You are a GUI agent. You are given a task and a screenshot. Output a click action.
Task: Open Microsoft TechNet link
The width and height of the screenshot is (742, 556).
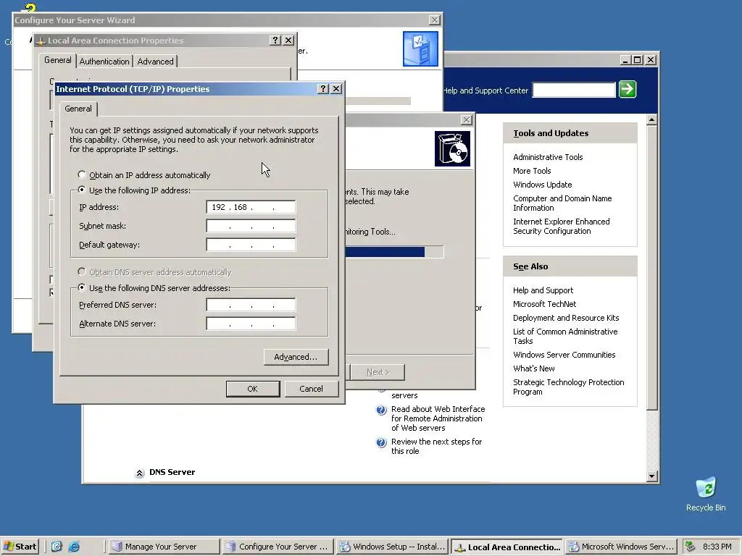click(x=545, y=304)
